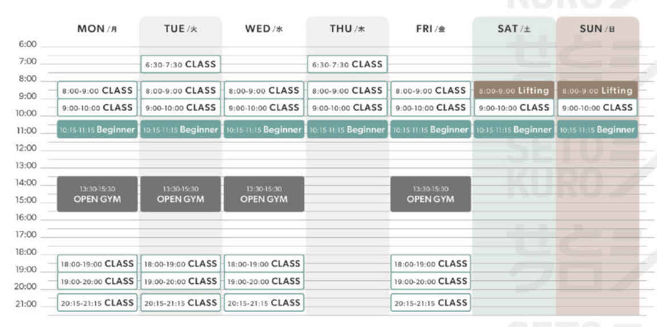Select Friday's 18:00-19:00 CLASS block
This screenshot has width=657, height=327.
[x=431, y=264]
